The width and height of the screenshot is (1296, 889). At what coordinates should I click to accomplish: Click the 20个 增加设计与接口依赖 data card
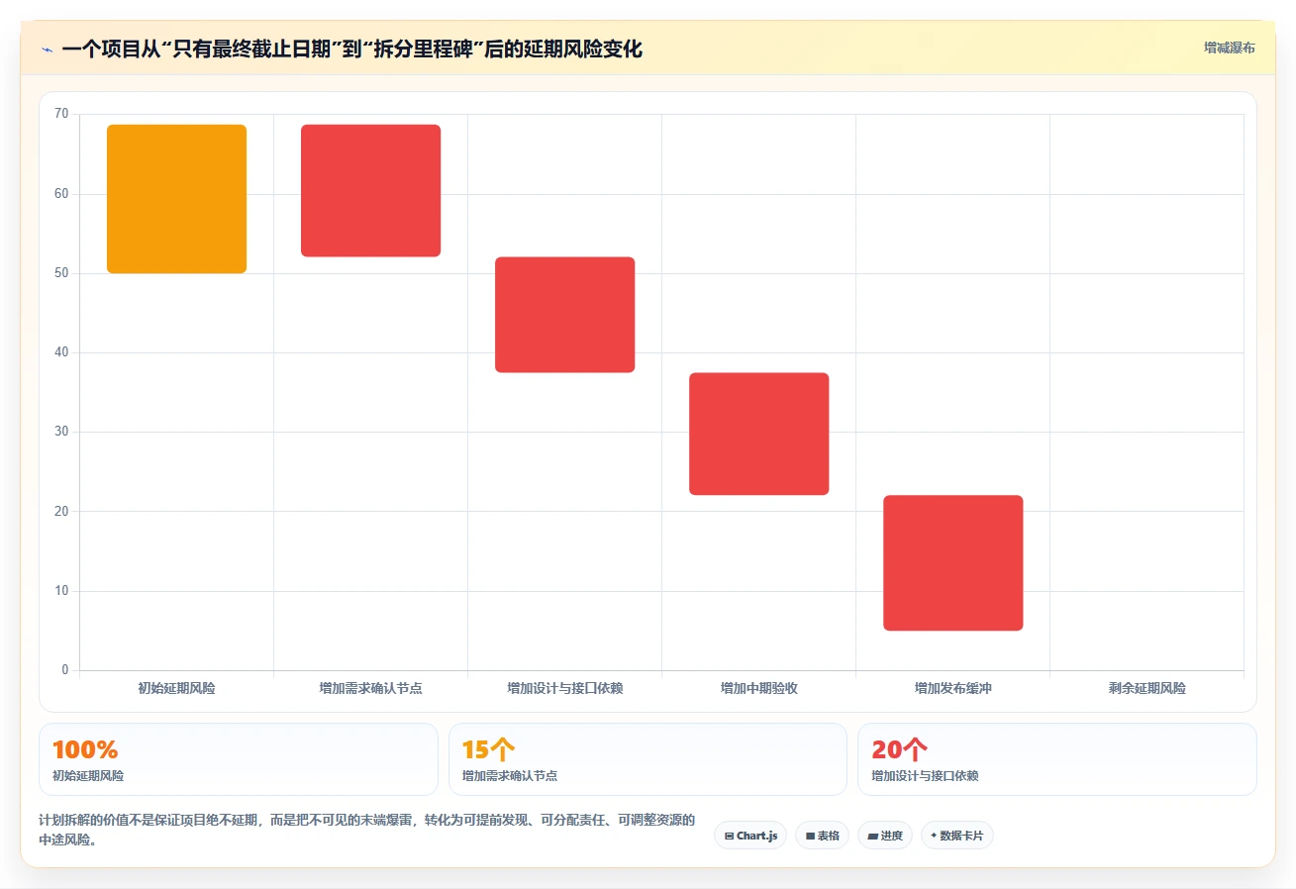click(1057, 759)
